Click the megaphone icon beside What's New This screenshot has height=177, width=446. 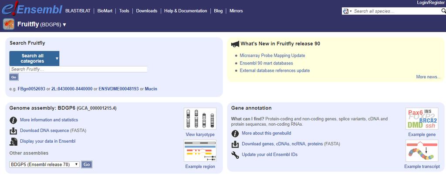tap(235, 44)
